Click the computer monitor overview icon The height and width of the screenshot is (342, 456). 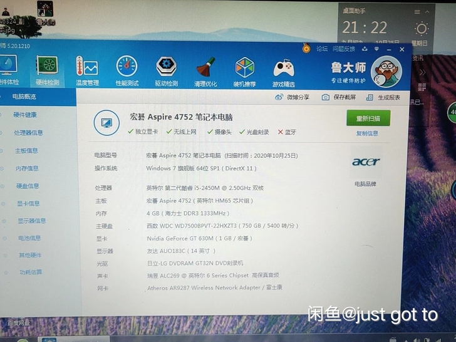pos(106,122)
